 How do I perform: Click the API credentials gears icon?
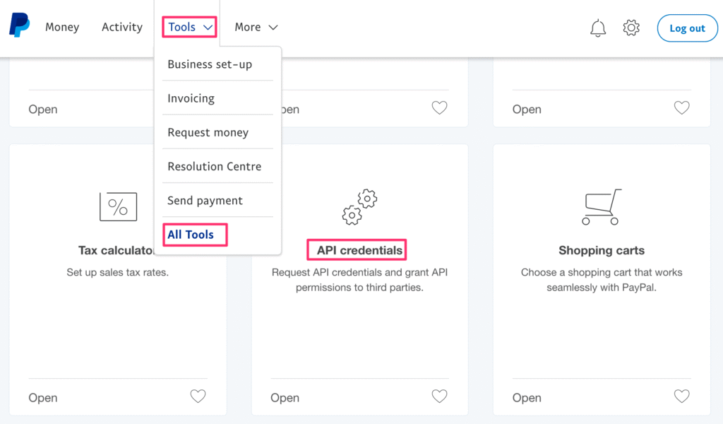point(360,206)
